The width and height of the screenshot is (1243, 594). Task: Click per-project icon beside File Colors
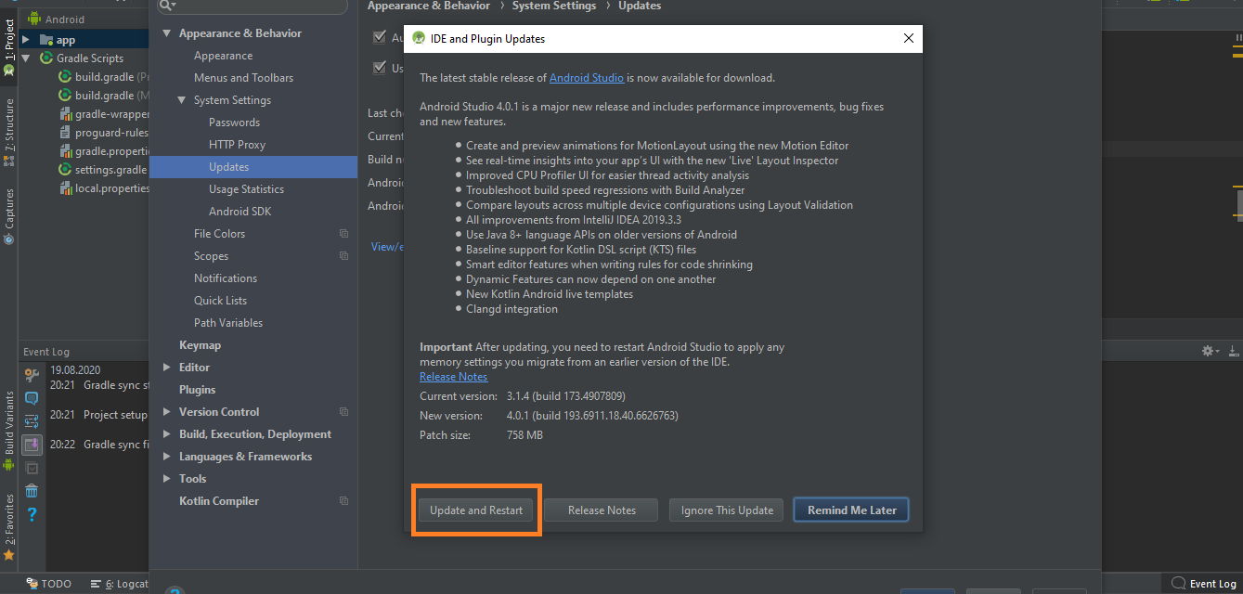(x=343, y=234)
